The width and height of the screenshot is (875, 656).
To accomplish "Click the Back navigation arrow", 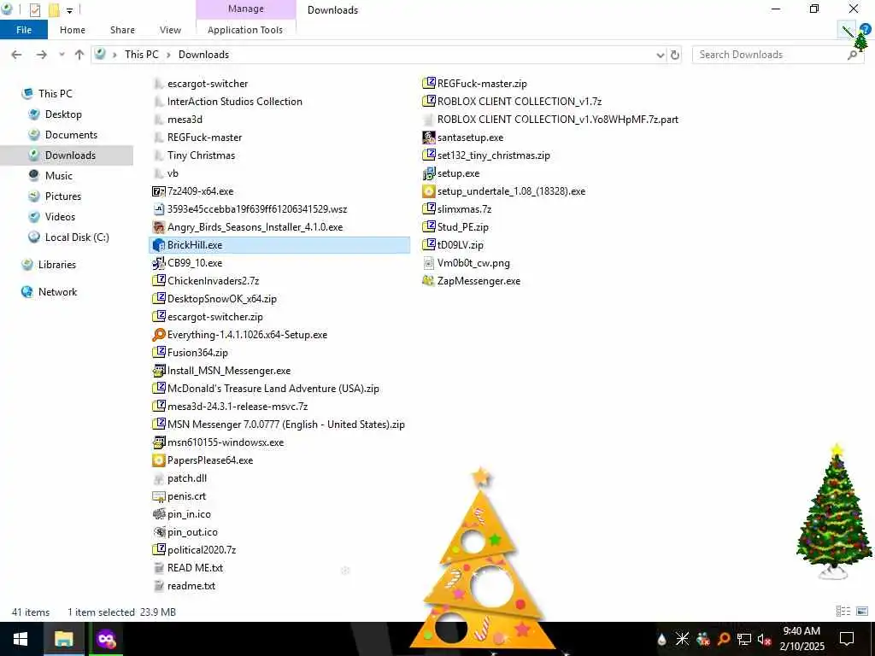I will (x=17, y=55).
